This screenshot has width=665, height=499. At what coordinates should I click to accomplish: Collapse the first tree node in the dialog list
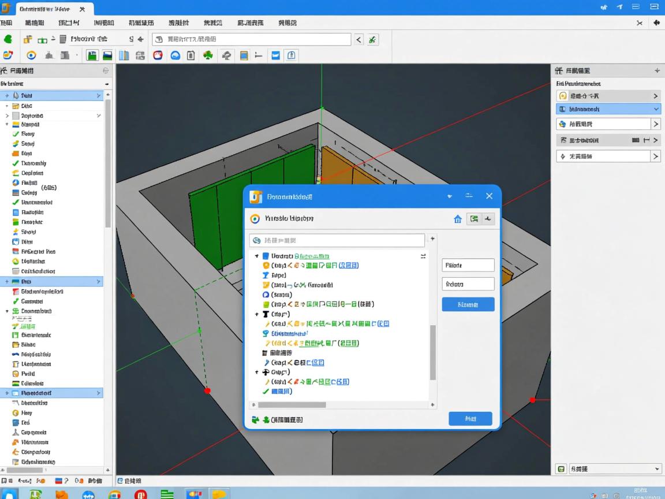256,256
